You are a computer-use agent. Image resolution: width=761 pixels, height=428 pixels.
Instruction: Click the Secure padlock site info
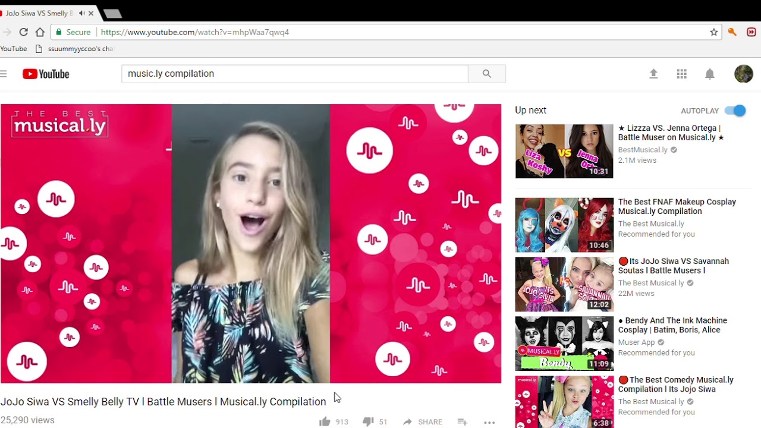click(x=74, y=32)
